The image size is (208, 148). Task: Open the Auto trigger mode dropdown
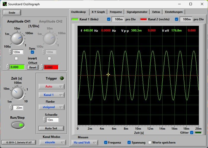[52, 86]
